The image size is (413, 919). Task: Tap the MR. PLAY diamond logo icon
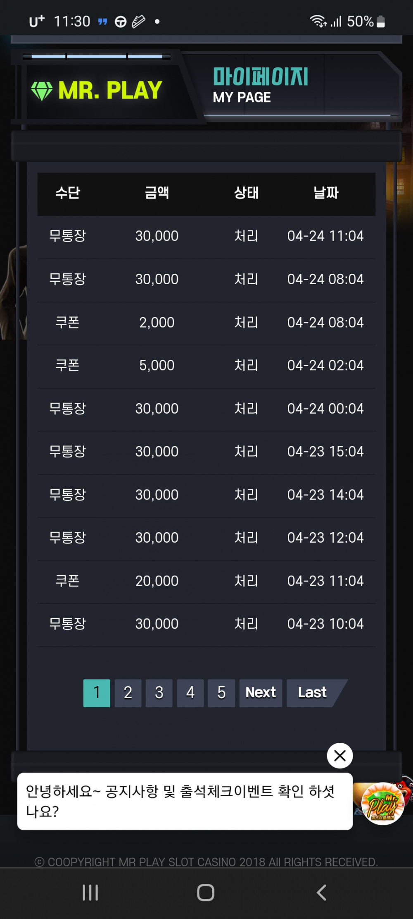click(42, 90)
